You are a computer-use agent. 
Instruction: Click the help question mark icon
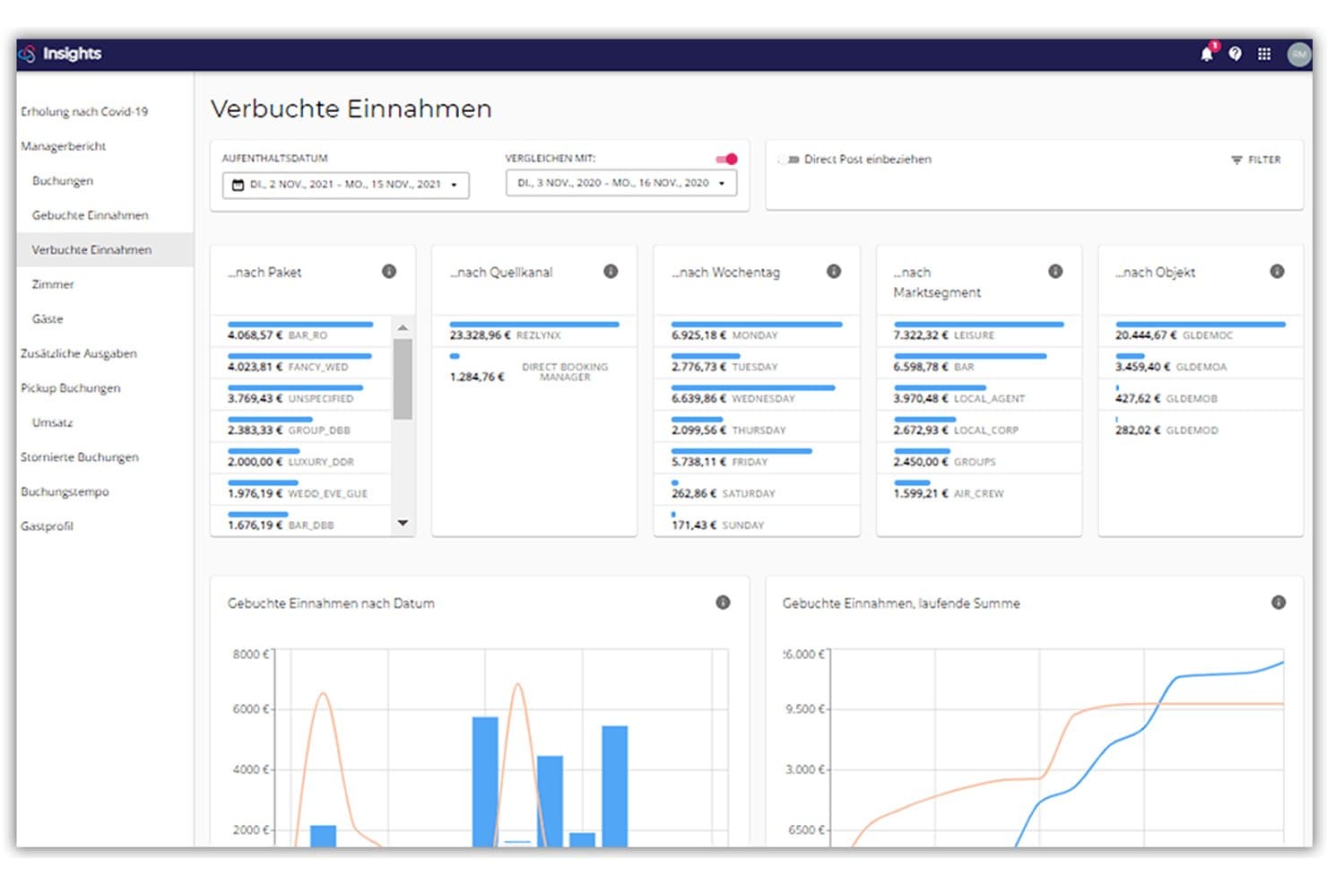click(x=1236, y=54)
